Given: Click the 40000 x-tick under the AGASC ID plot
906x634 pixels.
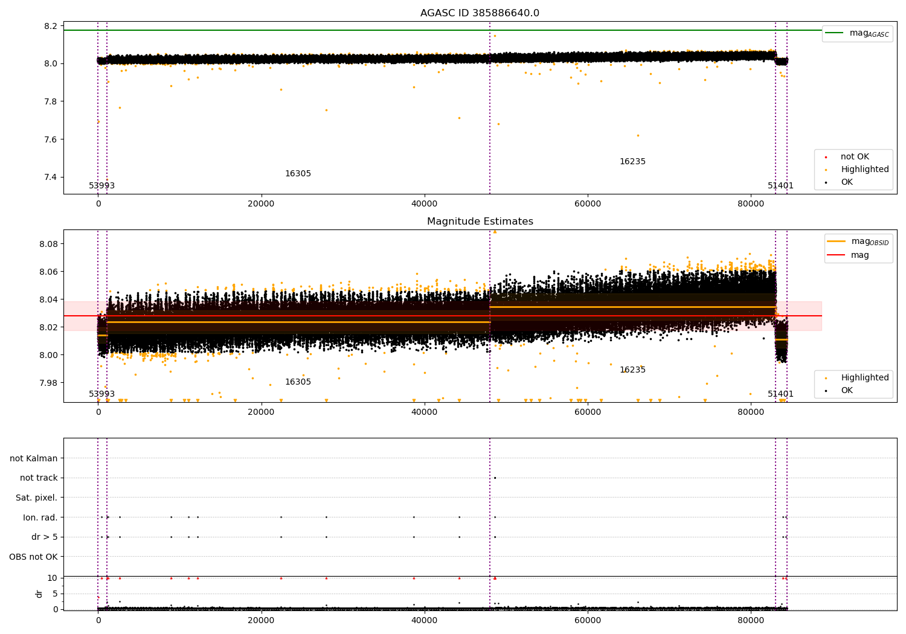Looking at the screenshot, I should 425,204.
